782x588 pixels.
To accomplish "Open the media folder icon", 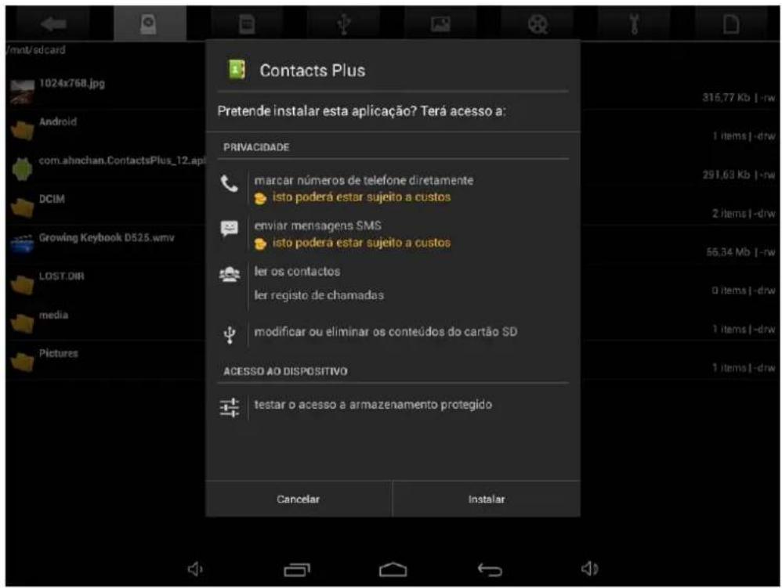I will coord(23,323).
